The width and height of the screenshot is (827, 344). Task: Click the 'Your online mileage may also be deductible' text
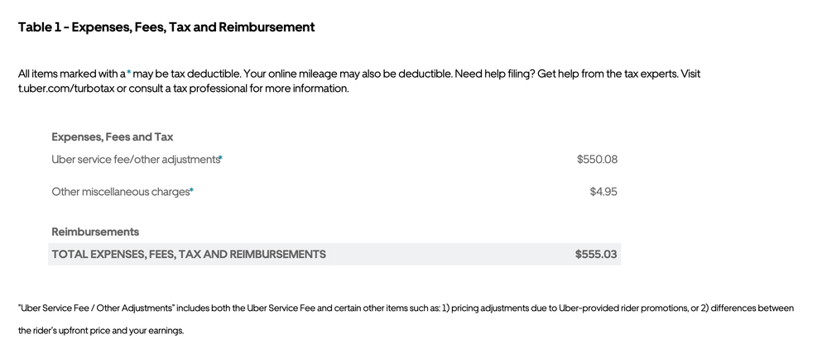(x=348, y=74)
